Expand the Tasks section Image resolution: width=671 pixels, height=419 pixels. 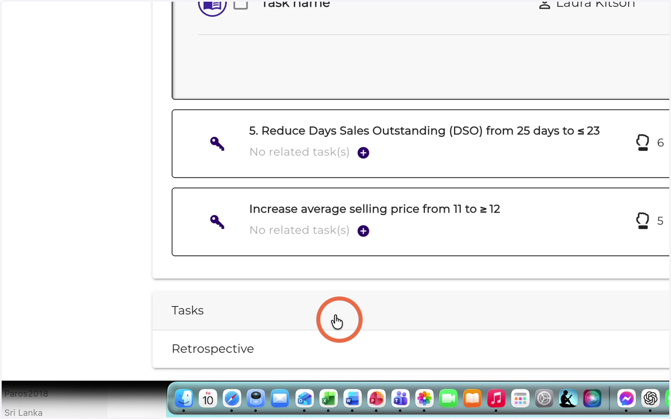[x=411, y=310]
